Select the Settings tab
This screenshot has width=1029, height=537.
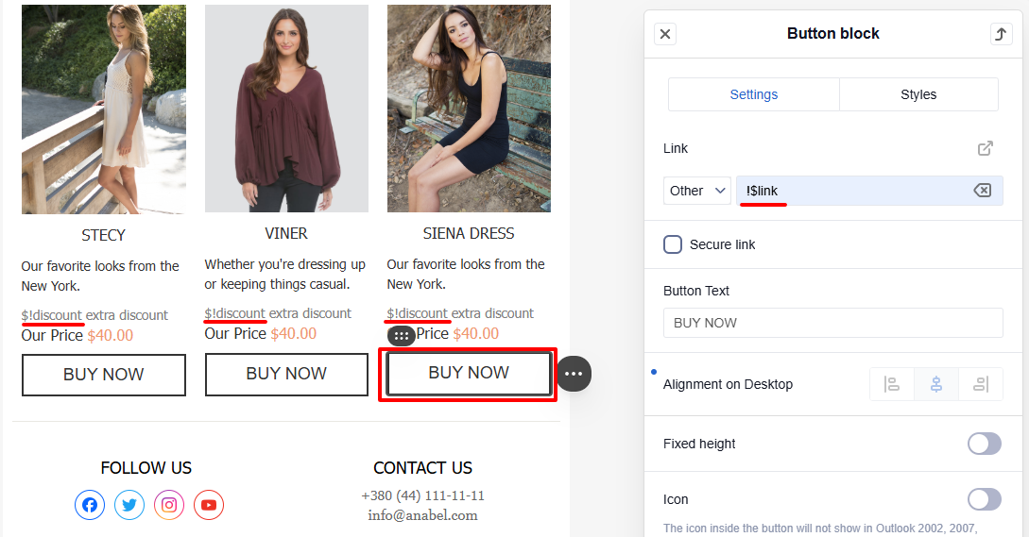click(x=753, y=94)
